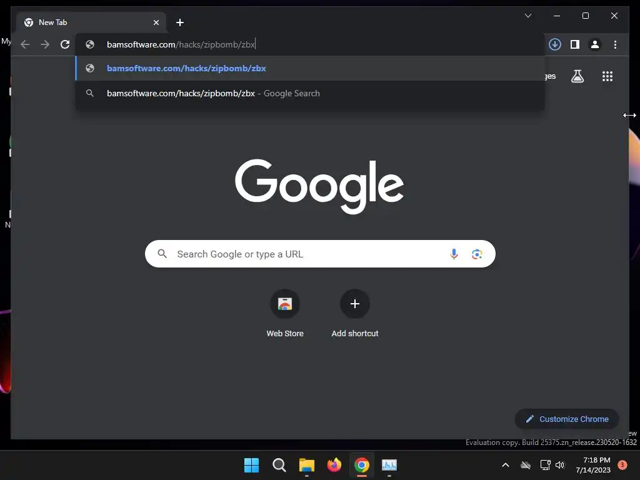This screenshot has height=480, width=640.
Task: Click the Add shortcut plus icon
Action: point(355,304)
